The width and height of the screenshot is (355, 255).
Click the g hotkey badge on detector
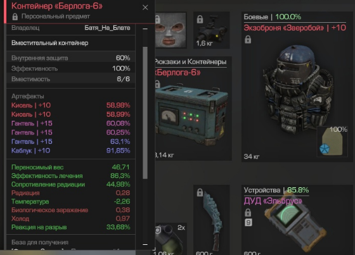click(x=248, y=223)
